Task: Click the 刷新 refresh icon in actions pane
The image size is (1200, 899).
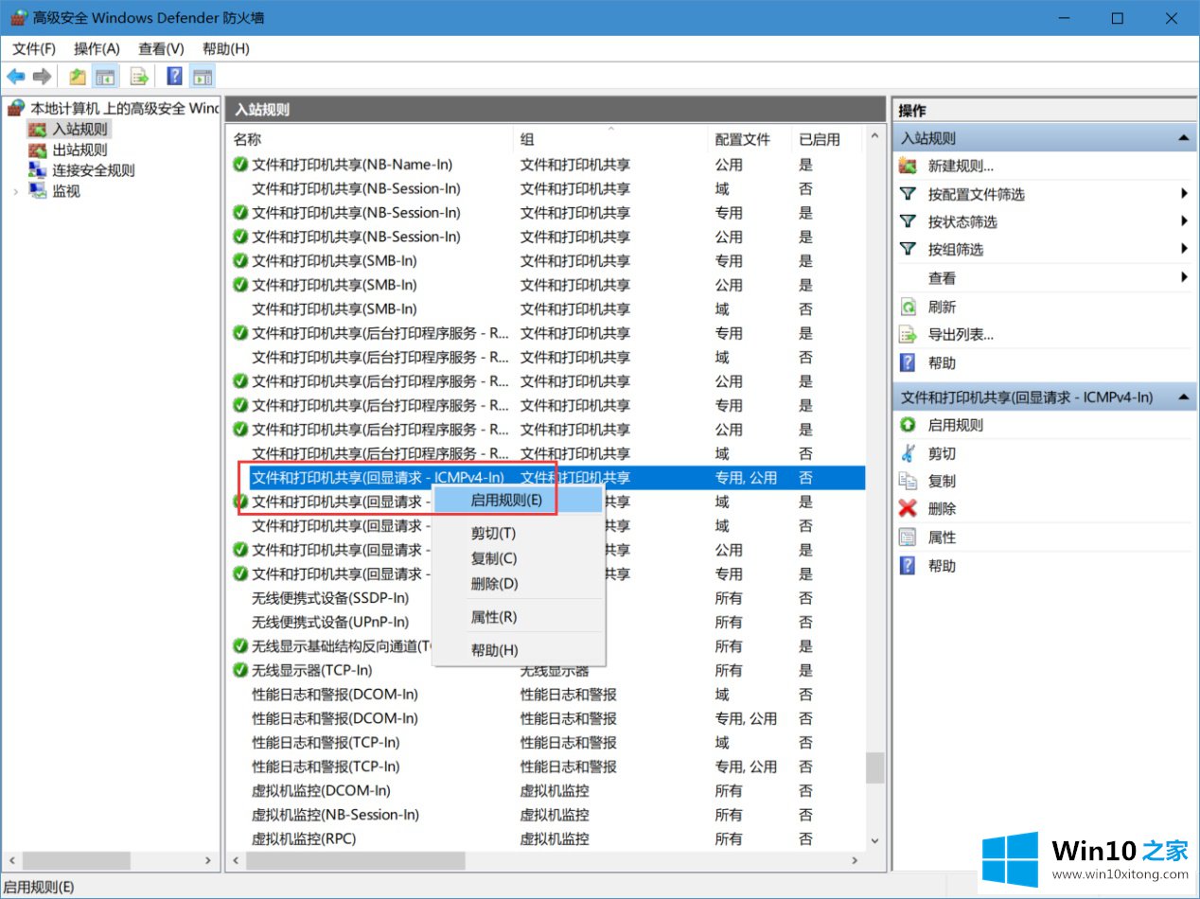Action: [x=909, y=307]
